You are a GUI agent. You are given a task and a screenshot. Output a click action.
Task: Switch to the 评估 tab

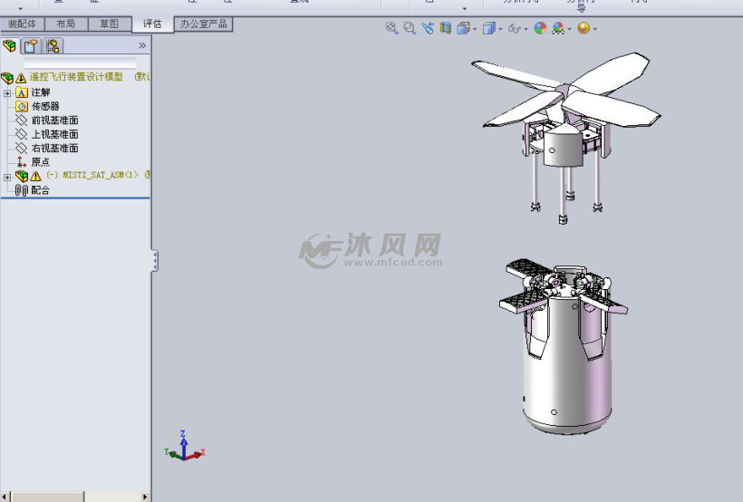[152, 24]
